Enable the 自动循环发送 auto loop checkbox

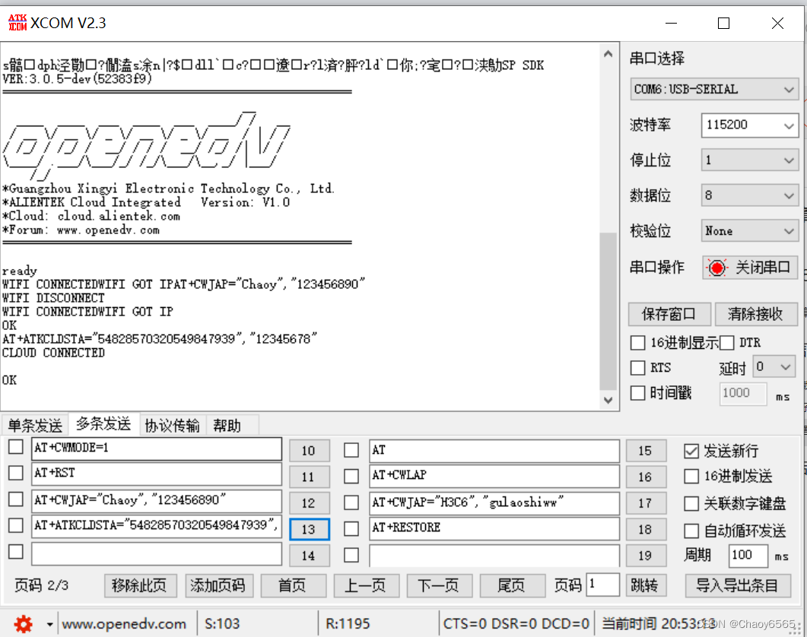(691, 531)
